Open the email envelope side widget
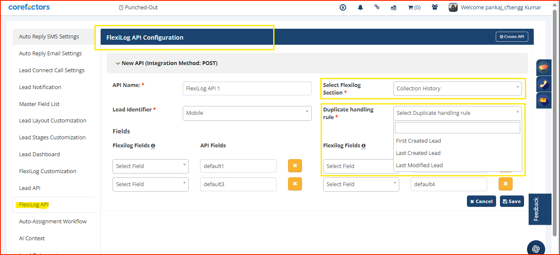The height and width of the screenshot is (255, 560). 544,100
